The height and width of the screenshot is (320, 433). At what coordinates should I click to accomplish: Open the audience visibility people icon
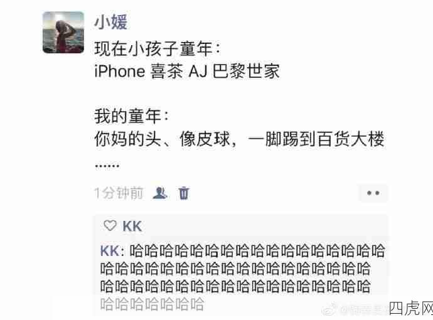point(160,193)
